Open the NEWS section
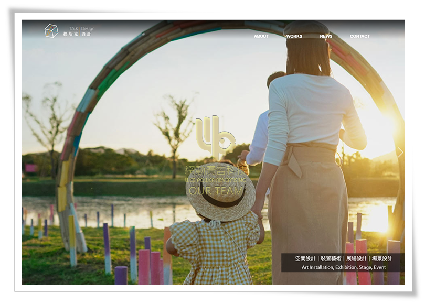 pyautogui.click(x=326, y=36)
